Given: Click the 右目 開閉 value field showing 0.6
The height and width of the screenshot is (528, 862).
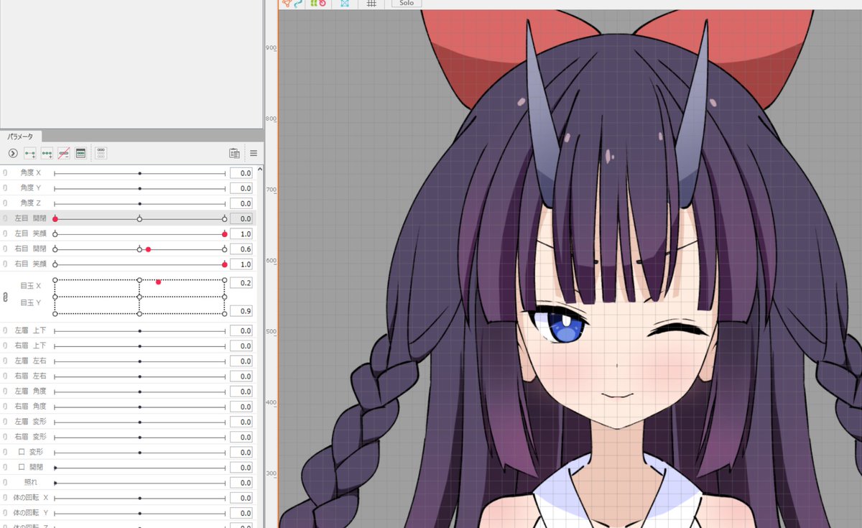Looking at the screenshot, I should (x=241, y=249).
